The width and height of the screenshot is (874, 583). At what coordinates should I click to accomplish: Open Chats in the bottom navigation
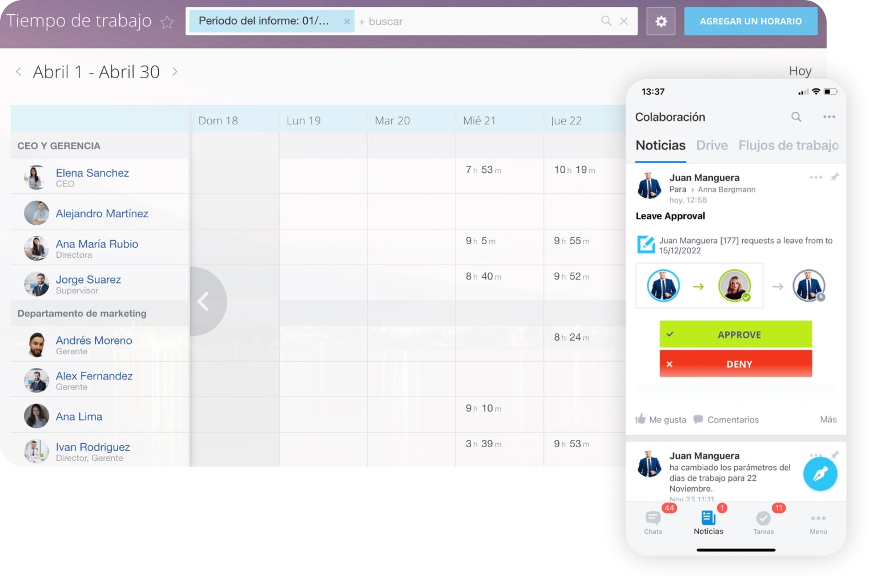tap(653, 522)
